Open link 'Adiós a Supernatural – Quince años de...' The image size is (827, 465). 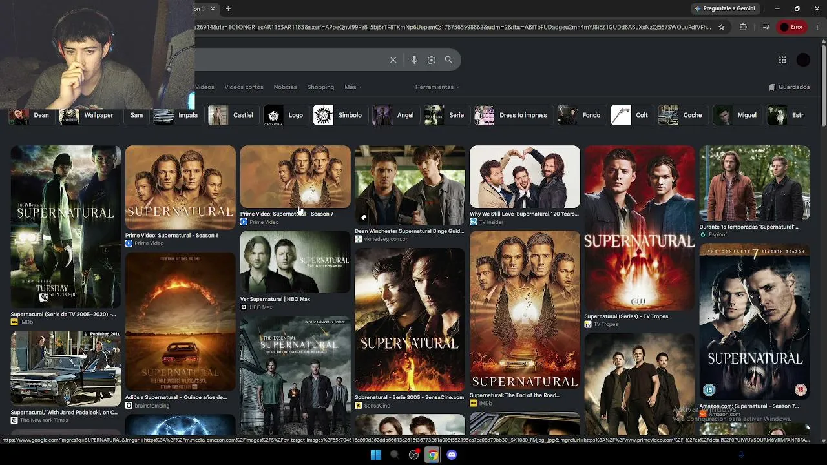click(176, 398)
